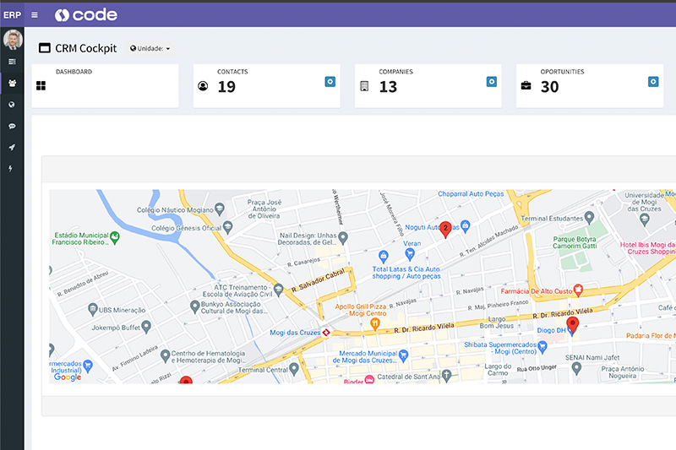Click the red map pin numbered 2
Viewport: 676px width, 450px height.
[445, 229]
